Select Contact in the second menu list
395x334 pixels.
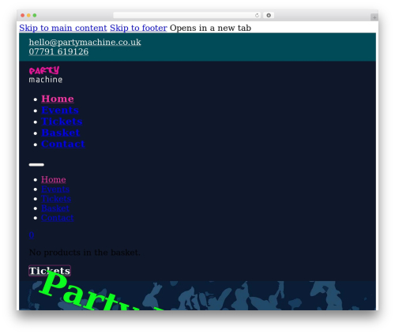pyautogui.click(x=57, y=218)
